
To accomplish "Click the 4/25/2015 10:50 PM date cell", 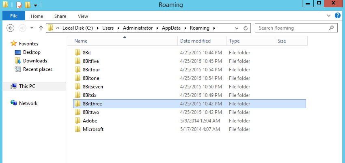I will (201, 87).
